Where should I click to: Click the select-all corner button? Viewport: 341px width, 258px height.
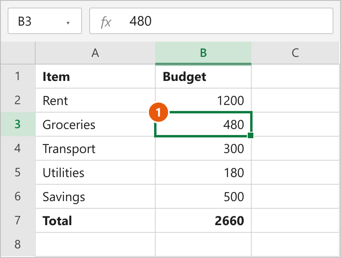18,53
